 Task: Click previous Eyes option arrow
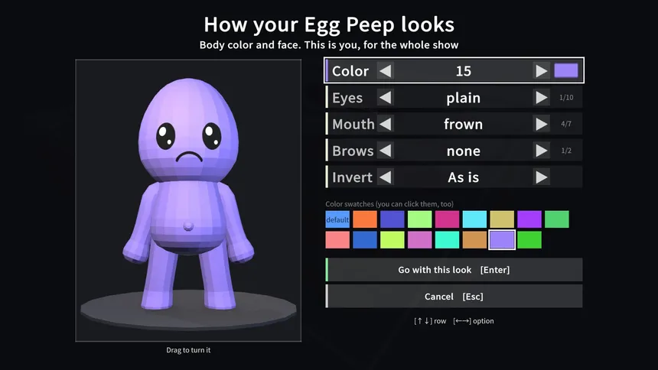[385, 98]
